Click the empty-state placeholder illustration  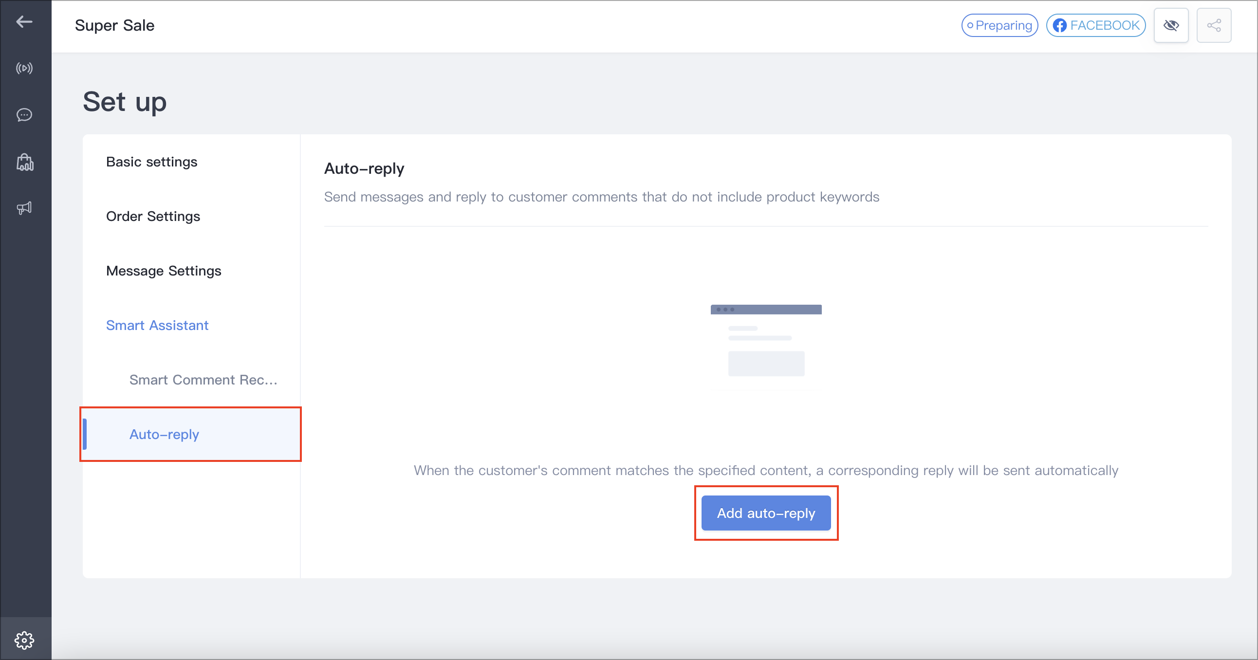765,347
